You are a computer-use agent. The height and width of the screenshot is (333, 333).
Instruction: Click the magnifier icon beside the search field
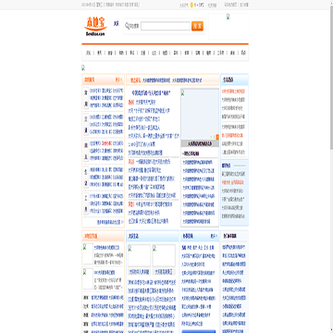[x=127, y=26]
